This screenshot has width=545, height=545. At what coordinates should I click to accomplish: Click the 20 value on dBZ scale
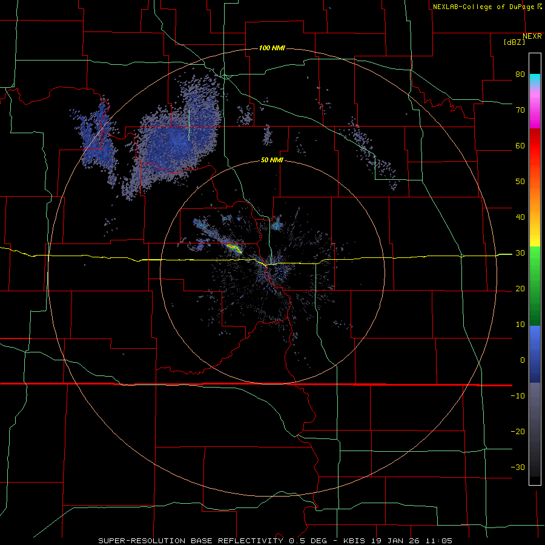pyautogui.click(x=520, y=288)
